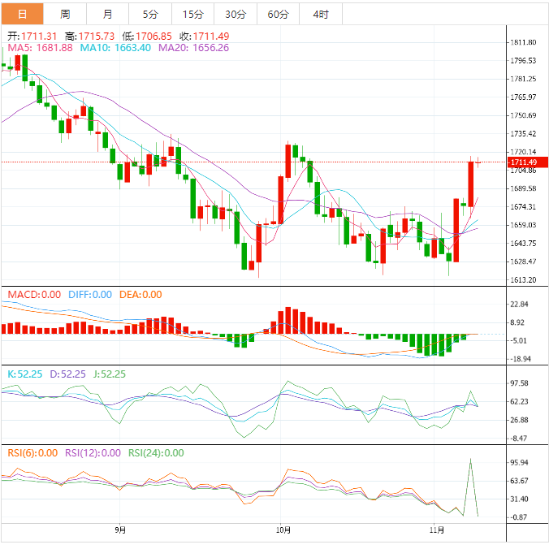The width and height of the screenshot is (549, 549).
Task: Click the tallest red MACD histogram bar
Action: pyautogui.click(x=288, y=320)
